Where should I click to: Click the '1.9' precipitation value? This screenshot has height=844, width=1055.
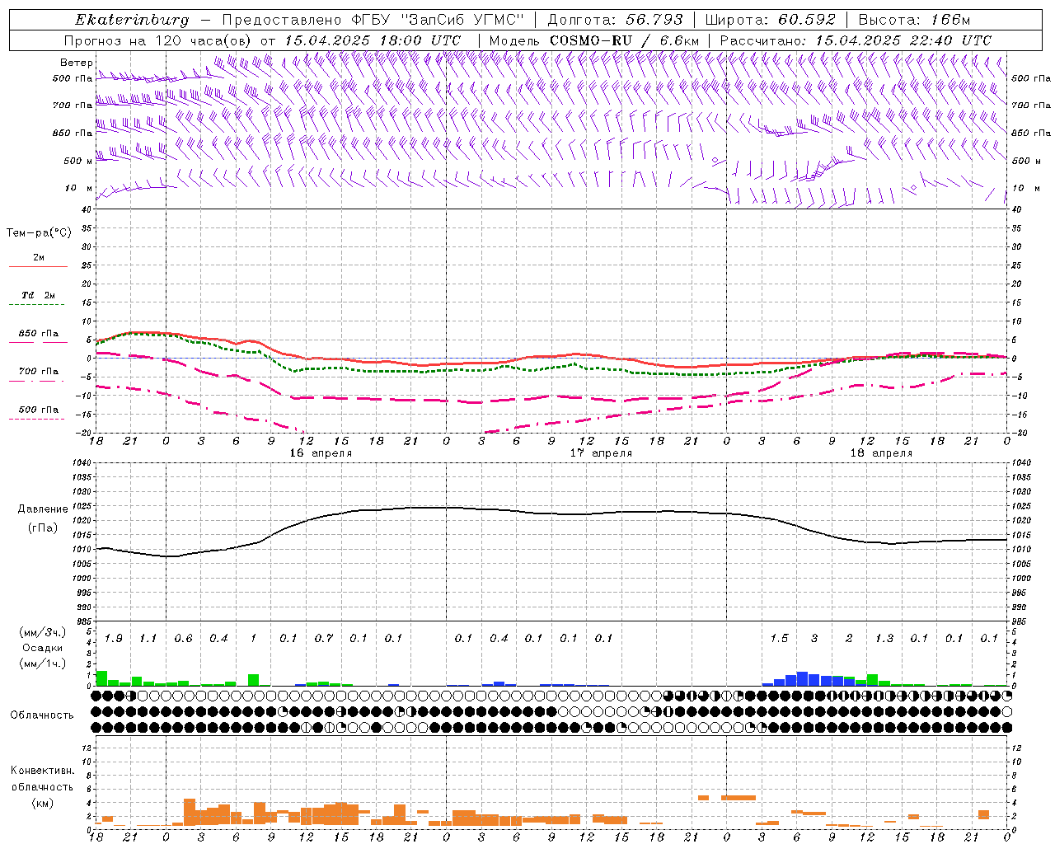[x=114, y=639]
